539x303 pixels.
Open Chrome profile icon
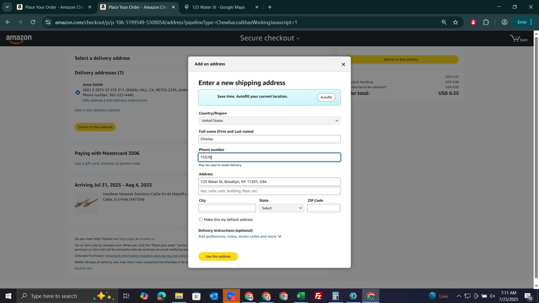tap(504, 22)
